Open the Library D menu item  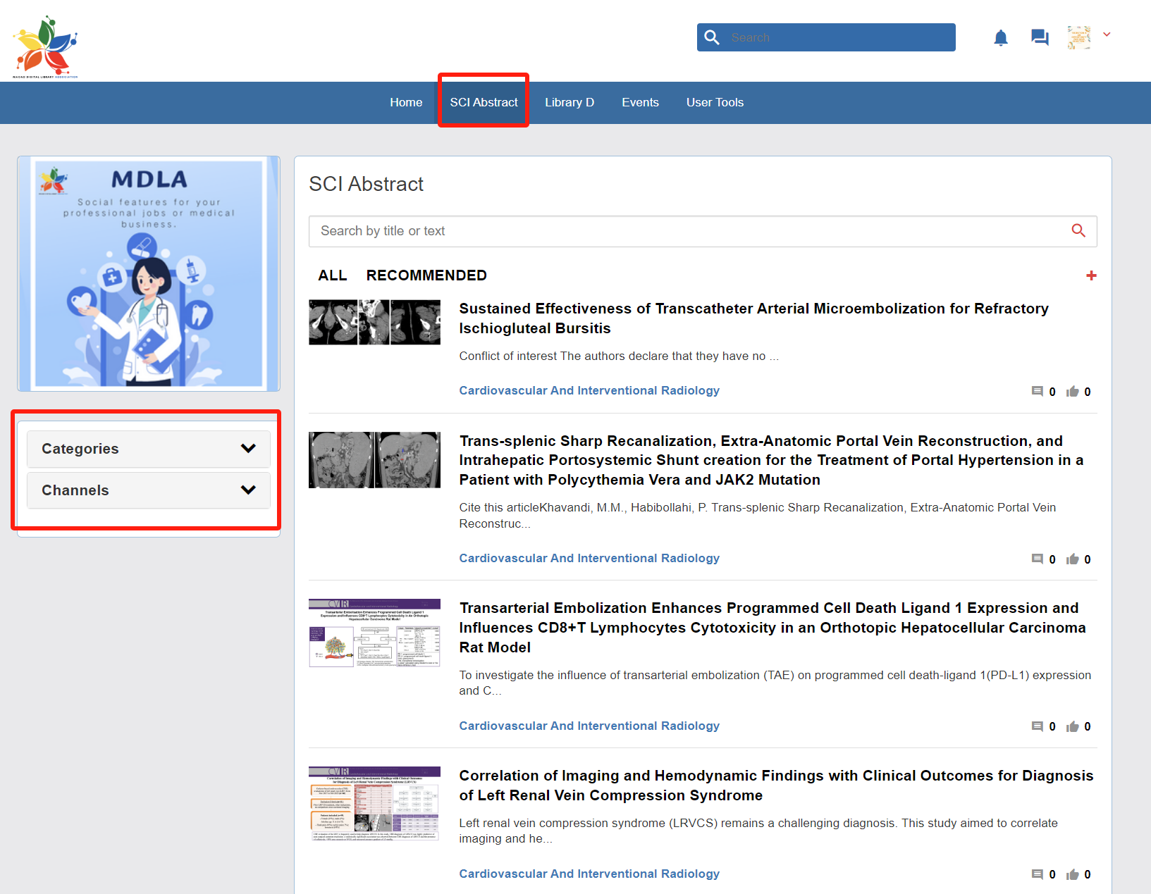(x=569, y=102)
